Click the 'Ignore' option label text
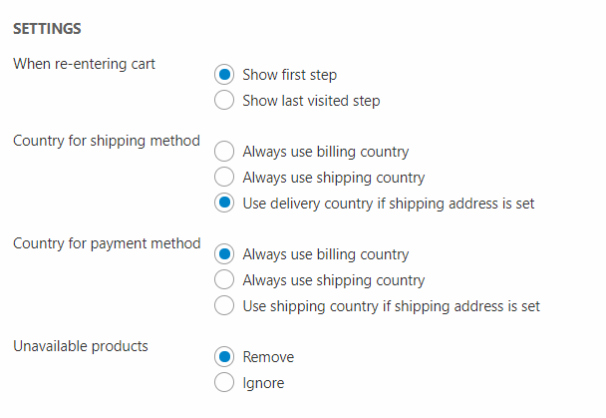This screenshot has height=418, width=606. click(263, 383)
